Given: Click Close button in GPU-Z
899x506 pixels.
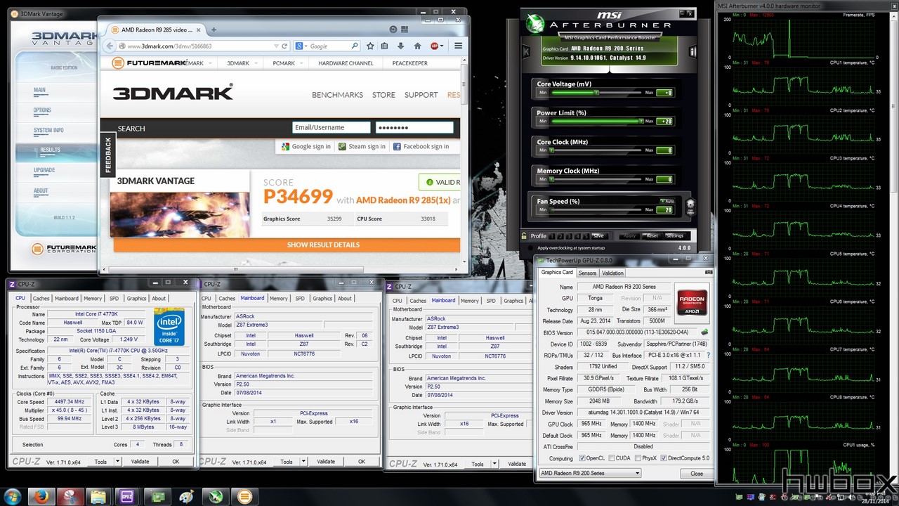Looking at the screenshot, I should click(697, 474).
